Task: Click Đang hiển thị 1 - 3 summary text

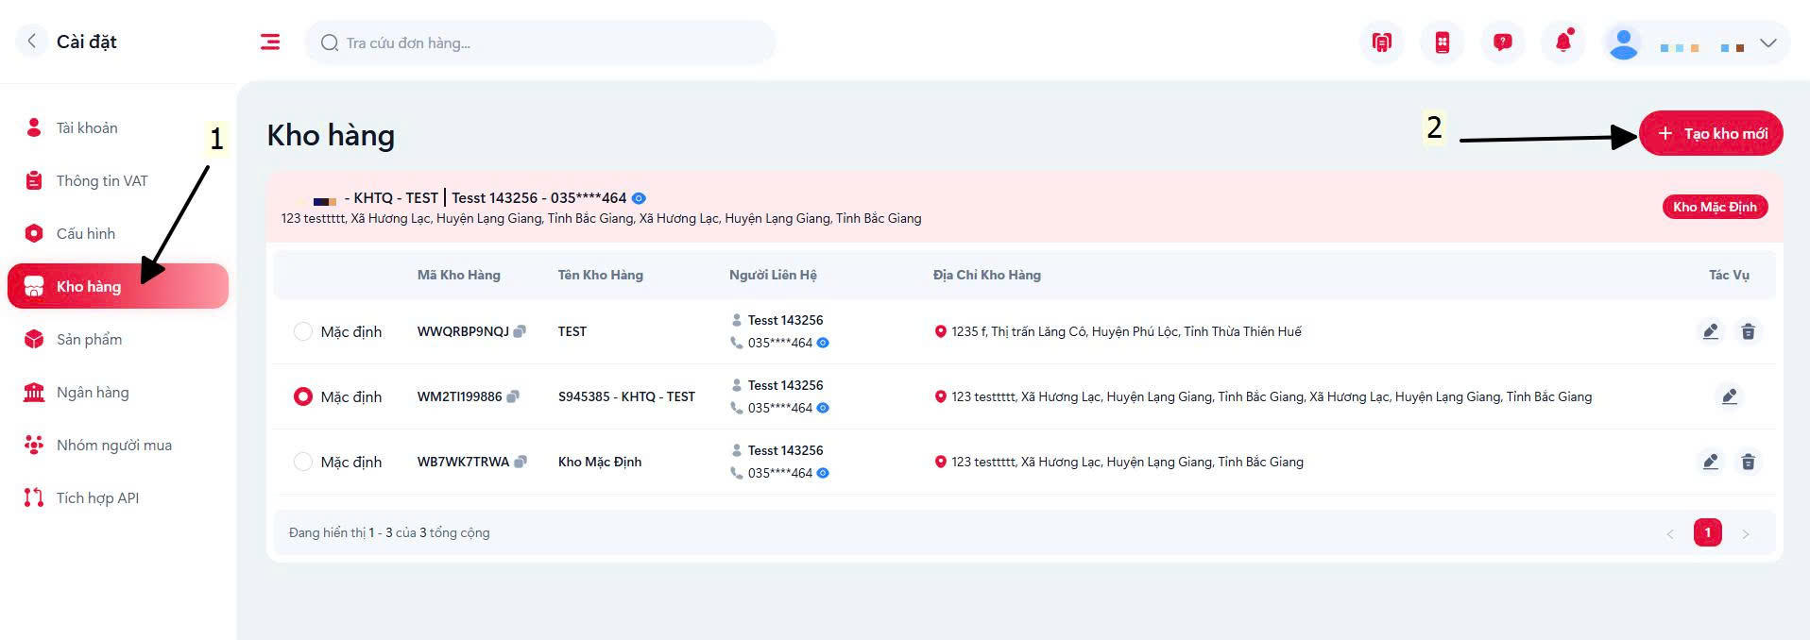Action: click(x=389, y=532)
